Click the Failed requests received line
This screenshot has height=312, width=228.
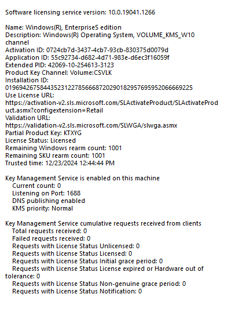click(52, 238)
